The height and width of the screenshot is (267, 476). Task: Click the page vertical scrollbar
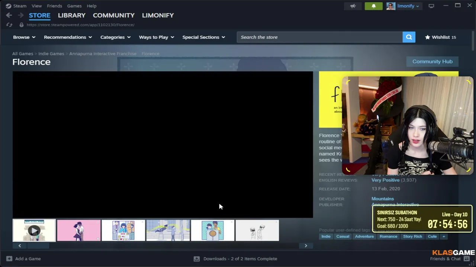[473, 41]
